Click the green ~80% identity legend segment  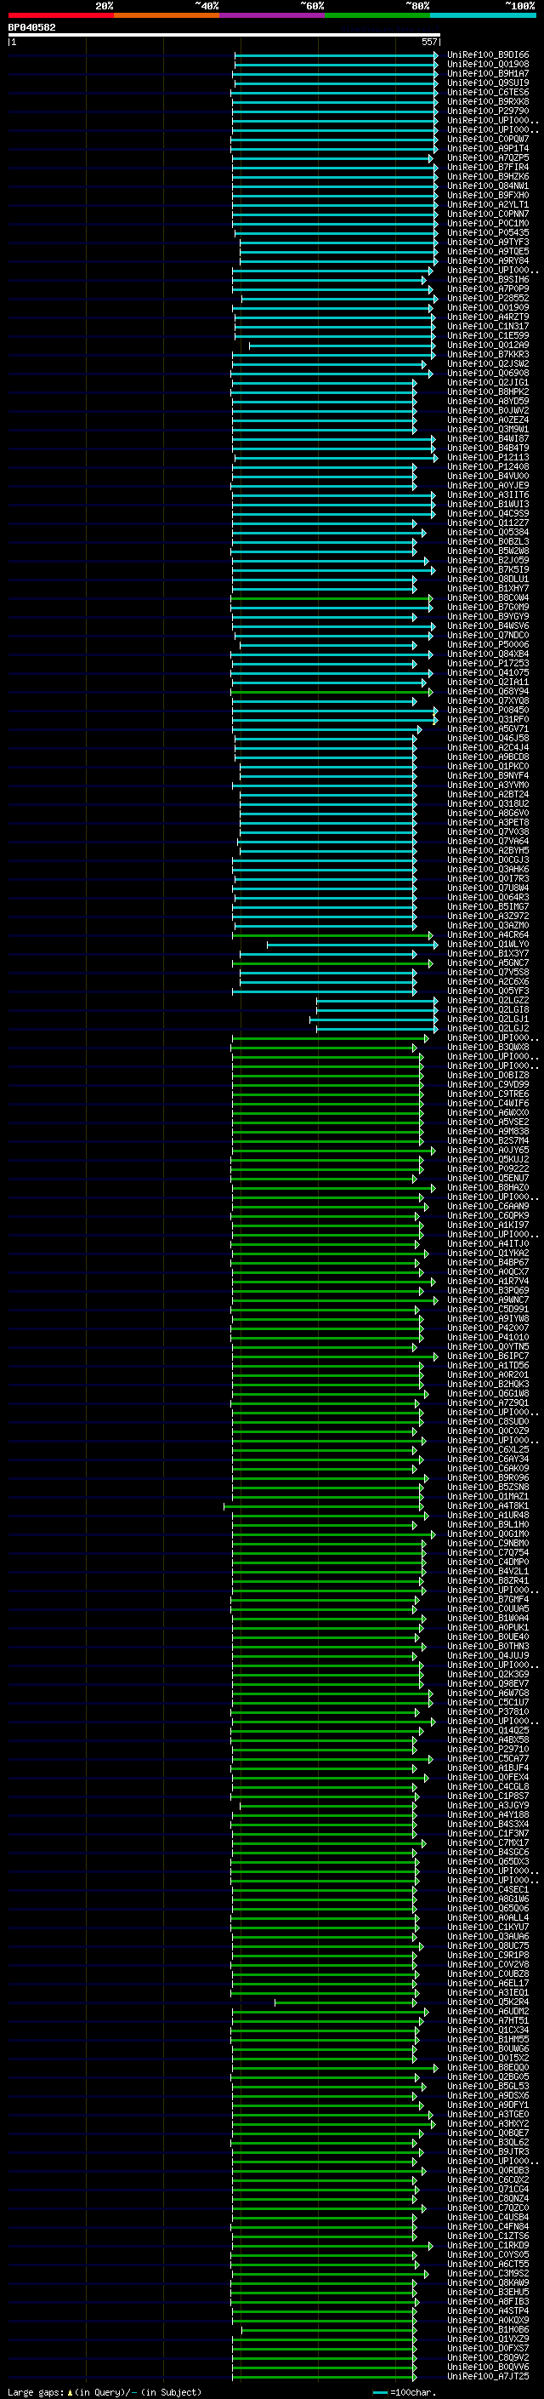(377, 15)
